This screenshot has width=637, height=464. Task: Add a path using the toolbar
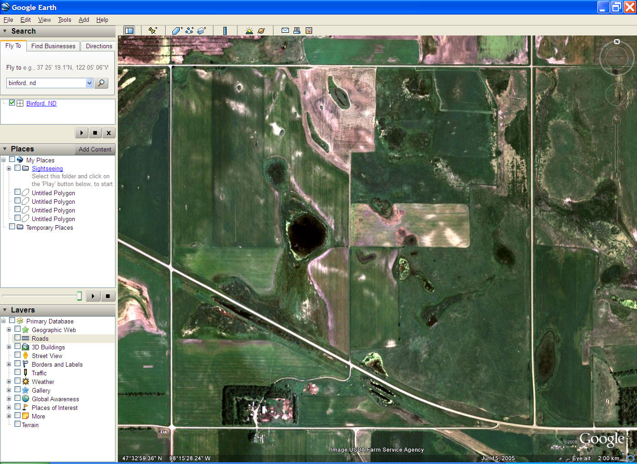(189, 30)
